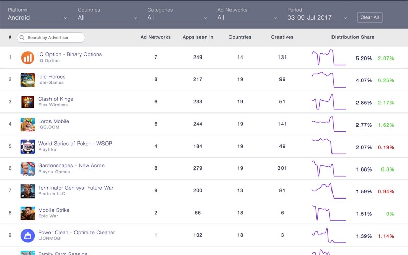Click the Gardenscapes app icon
Viewport: 408px width, 255px height.
(x=28, y=168)
